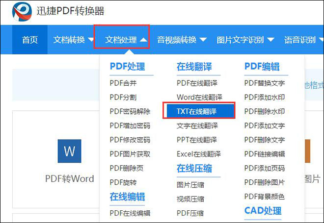
Task: Choose 视频压缩
Action: [x=190, y=199]
